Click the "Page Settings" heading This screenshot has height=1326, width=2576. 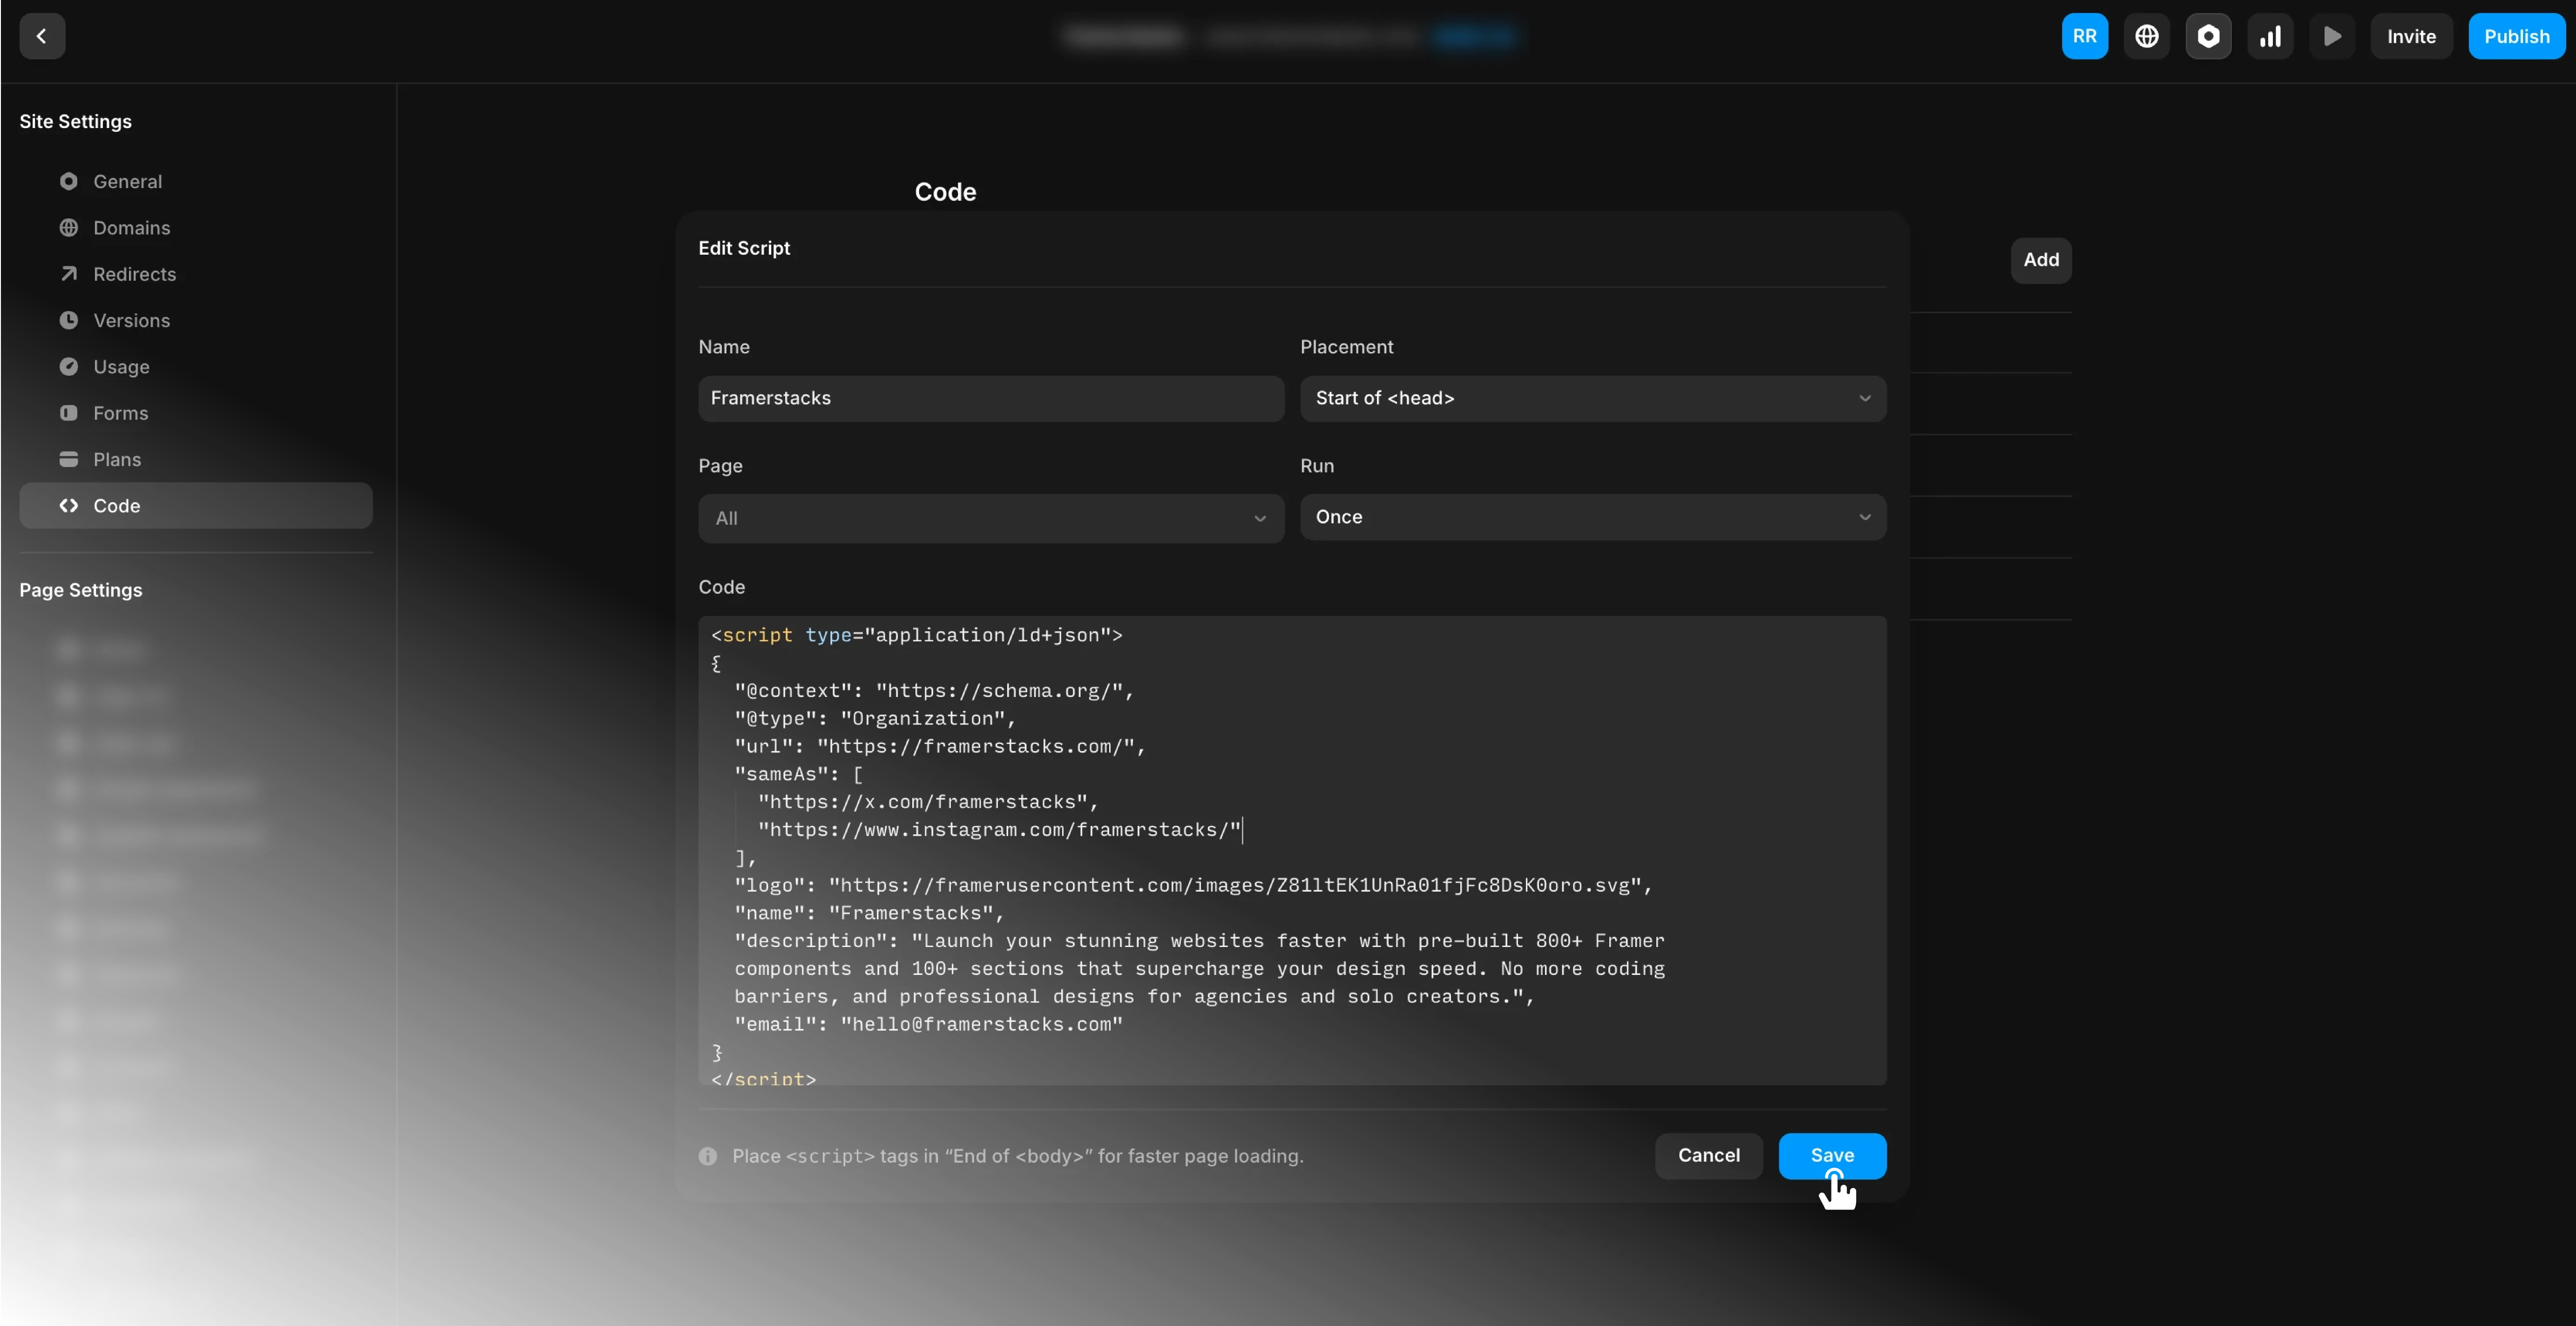[x=81, y=590]
